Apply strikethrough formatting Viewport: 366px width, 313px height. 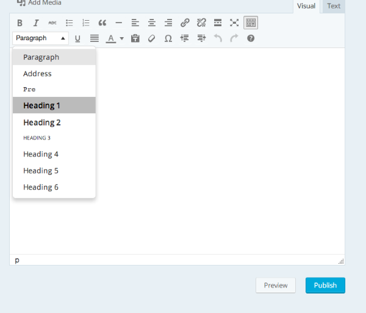[52, 23]
